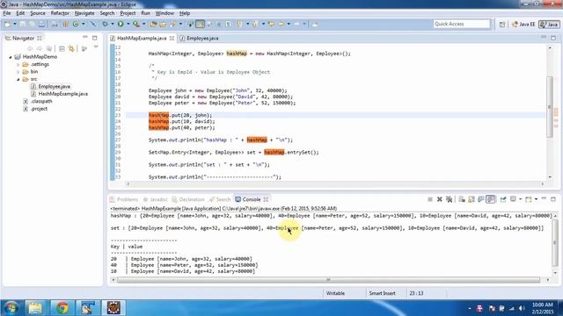
Task: Click the Navigator Back arrow icon
Action: [30, 48]
